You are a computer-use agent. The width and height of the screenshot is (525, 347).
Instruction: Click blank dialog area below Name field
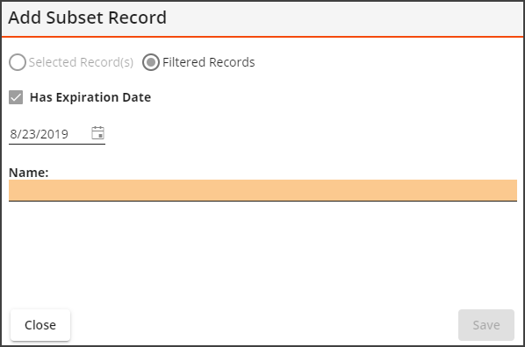coord(262,254)
